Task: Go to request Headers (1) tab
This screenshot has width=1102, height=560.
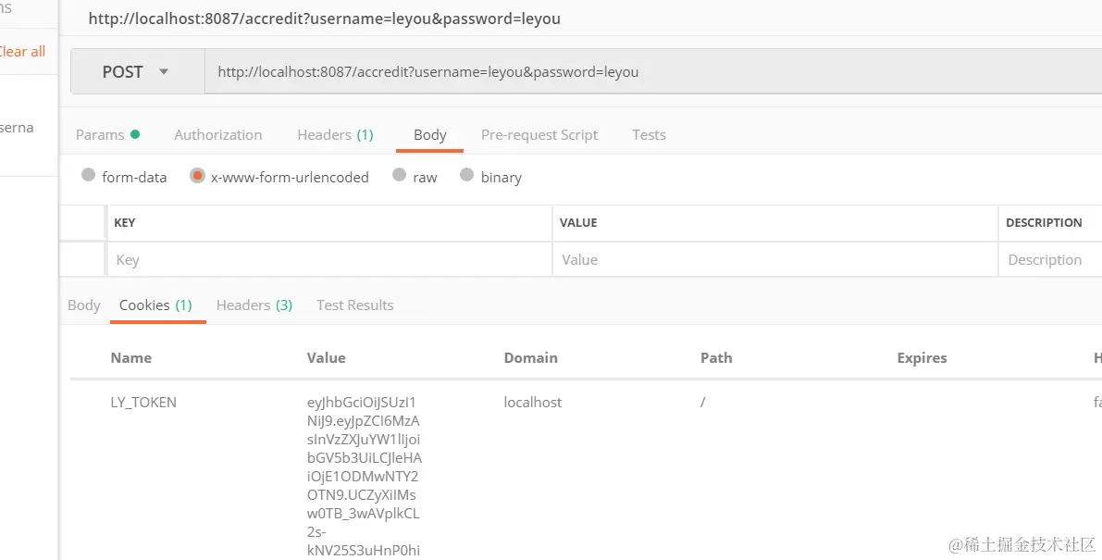Action: pyautogui.click(x=335, y=135)
